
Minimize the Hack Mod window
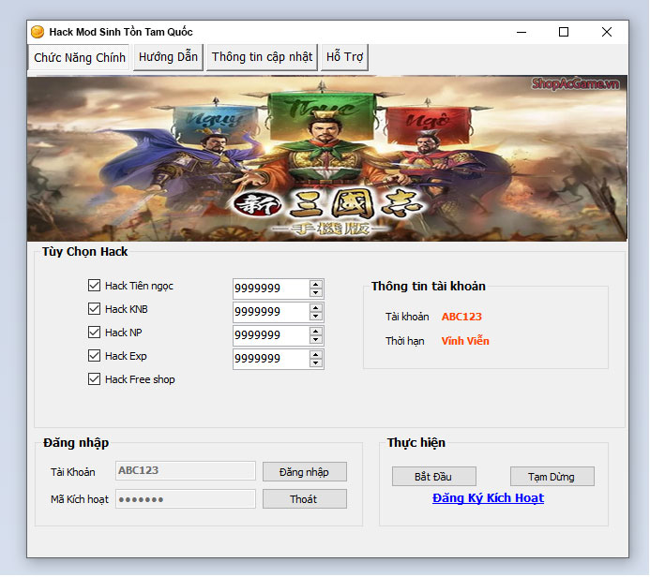click(x=522, y=32)
